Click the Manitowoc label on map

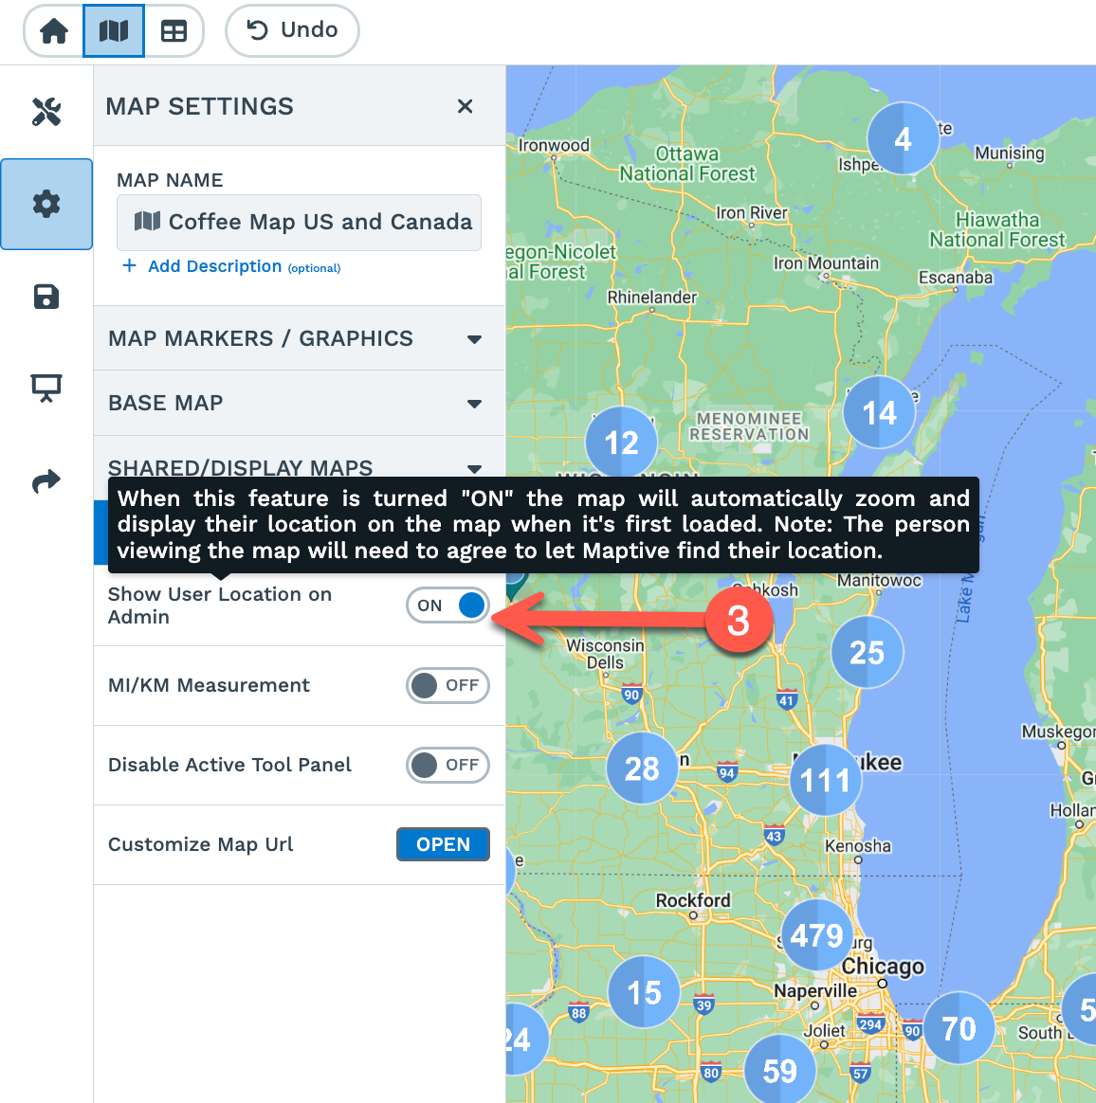tap(879, 580)
